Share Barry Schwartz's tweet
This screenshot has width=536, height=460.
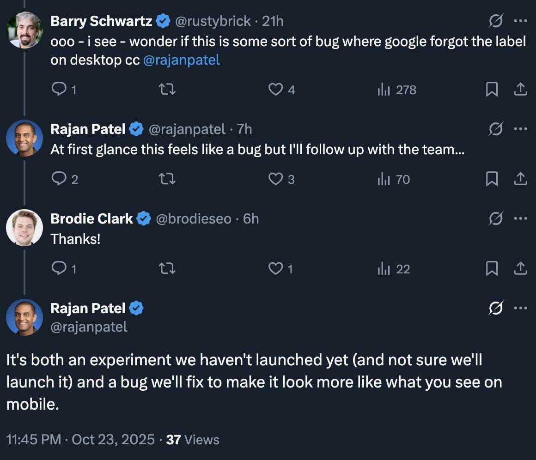(x=520, y=89)
